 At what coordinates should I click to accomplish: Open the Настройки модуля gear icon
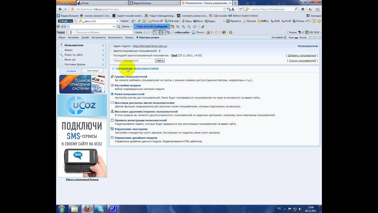112,85
